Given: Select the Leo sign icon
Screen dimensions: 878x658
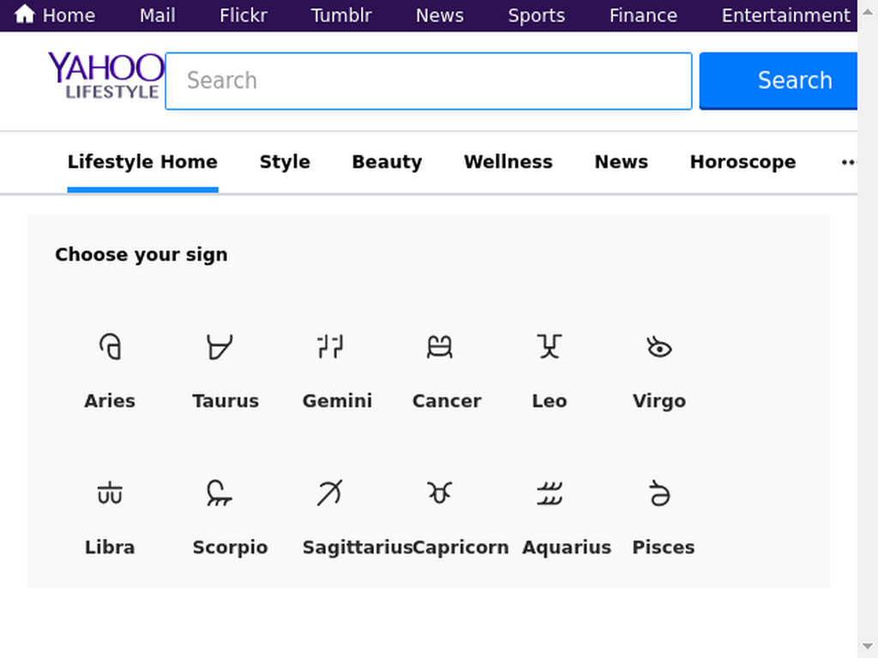Looking at the screenshot, I should click(x=550, y=347).
